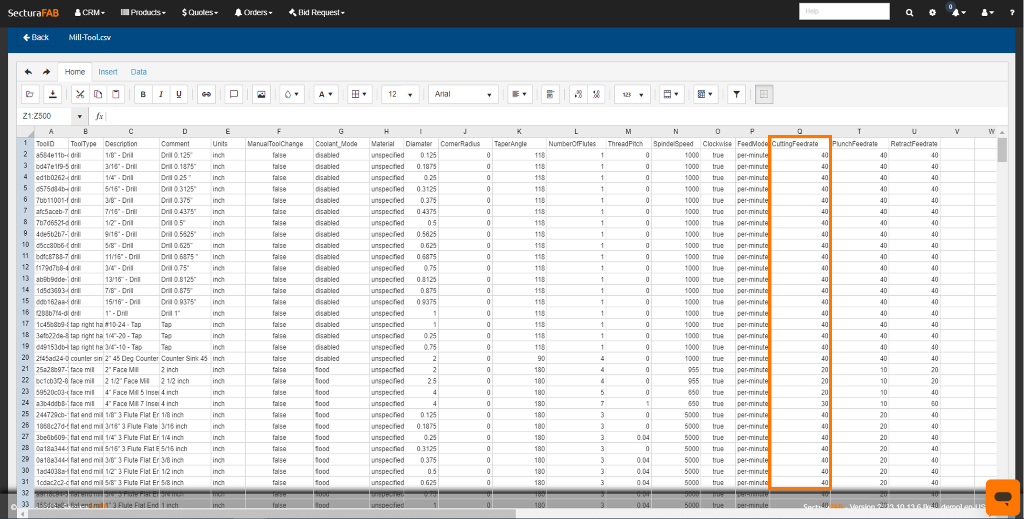Toggle italic formatting
The image size is (1024, 519).
(161, 94)
